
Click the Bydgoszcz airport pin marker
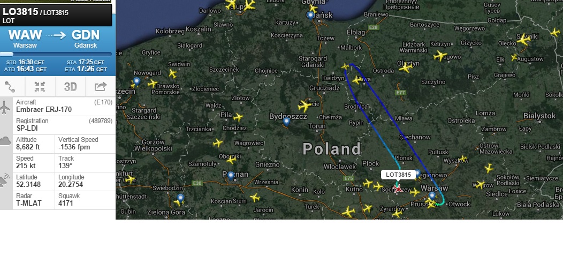tap(286, 122)
